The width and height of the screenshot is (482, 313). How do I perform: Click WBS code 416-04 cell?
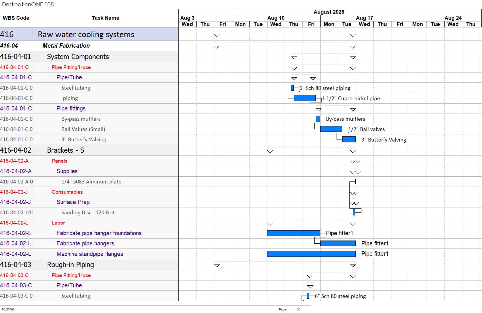tap(17, 46)
